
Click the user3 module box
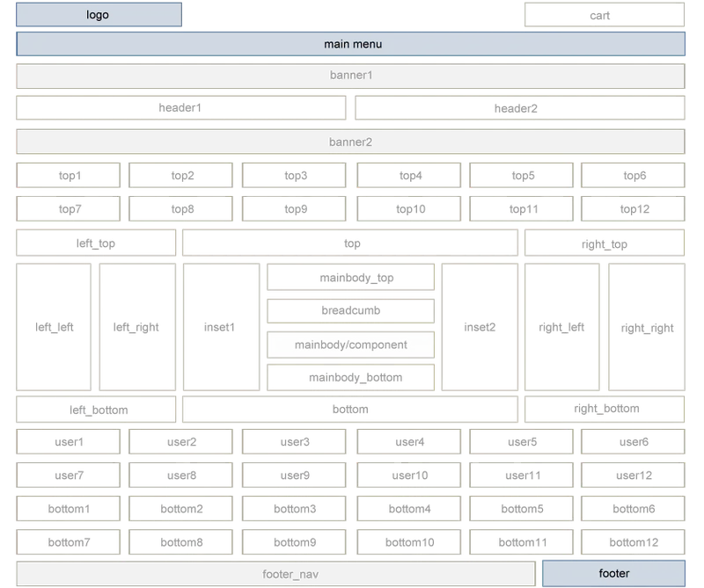pyautogui.click(x=294, y=442)
